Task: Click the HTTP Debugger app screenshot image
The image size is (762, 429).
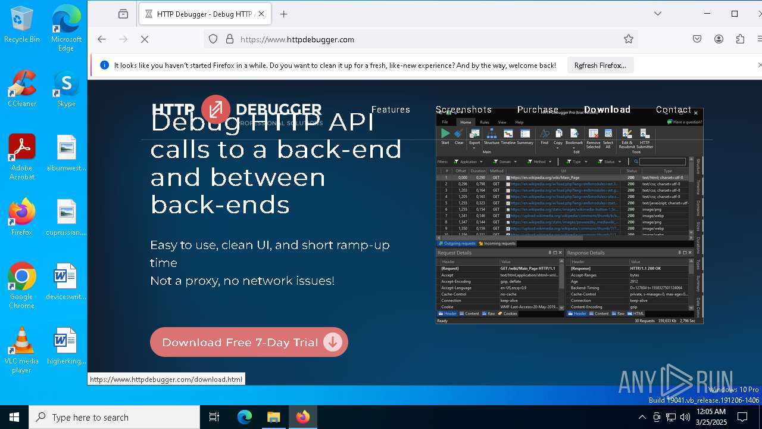Action: [570, 216]
